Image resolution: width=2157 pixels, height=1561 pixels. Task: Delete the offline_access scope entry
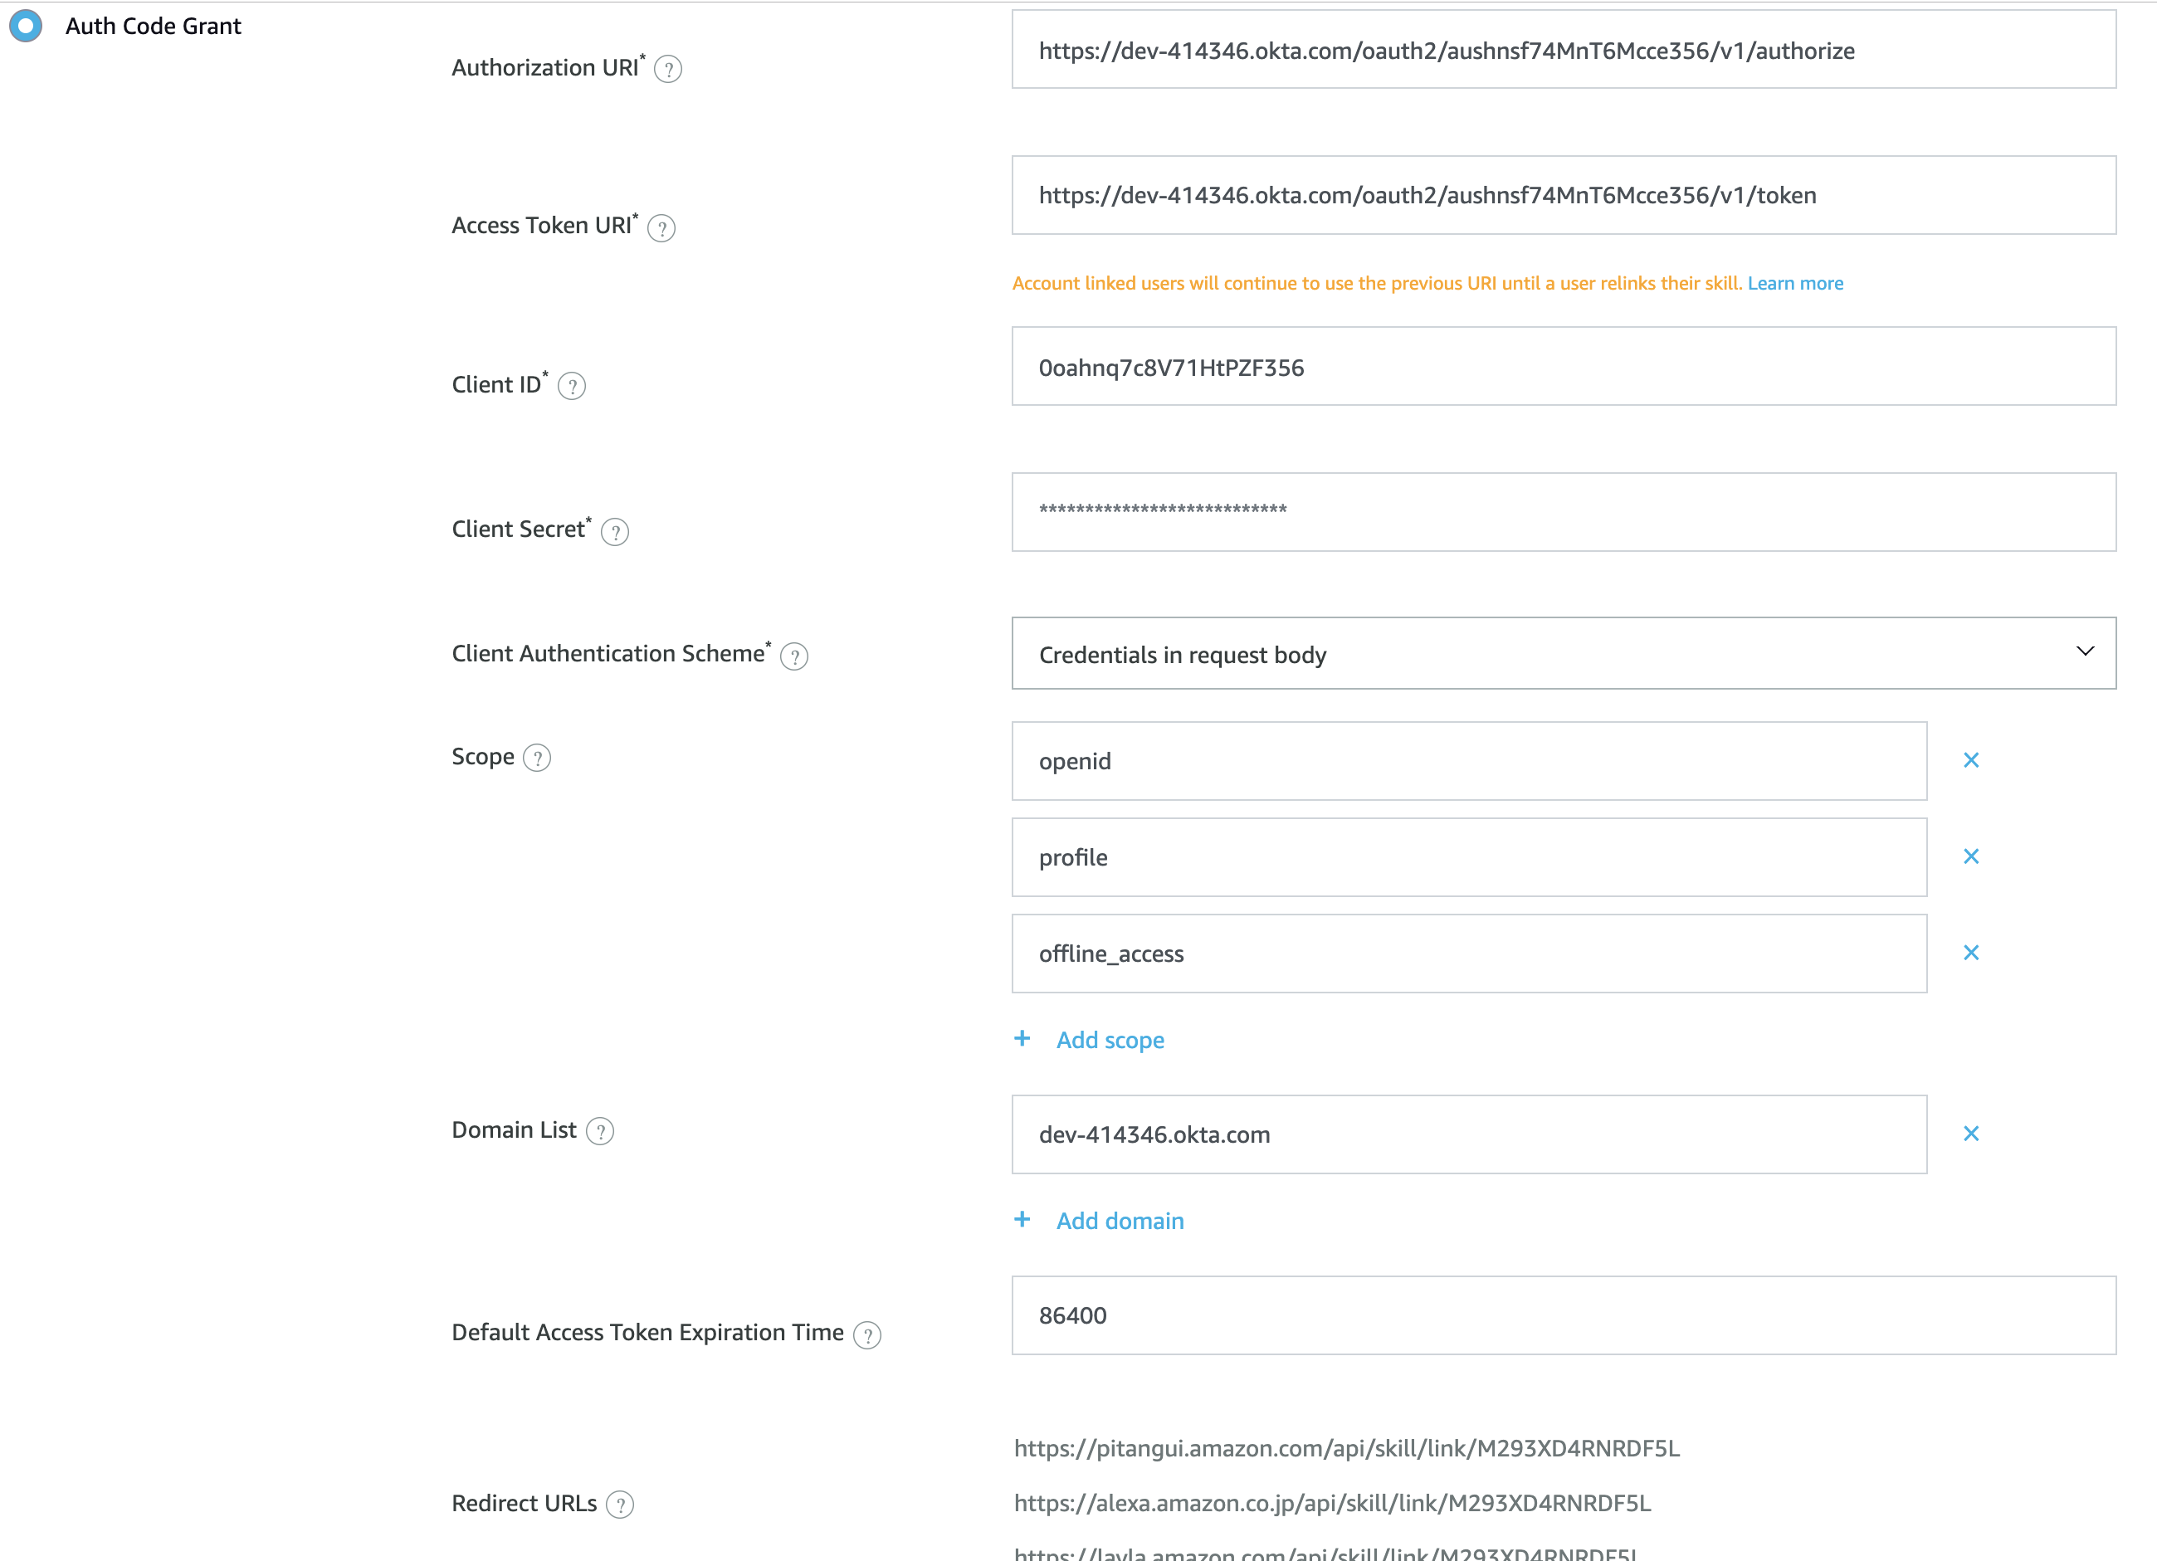tap(1970, 952)
